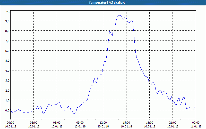Select the '12:00' time label

[103, 123]
